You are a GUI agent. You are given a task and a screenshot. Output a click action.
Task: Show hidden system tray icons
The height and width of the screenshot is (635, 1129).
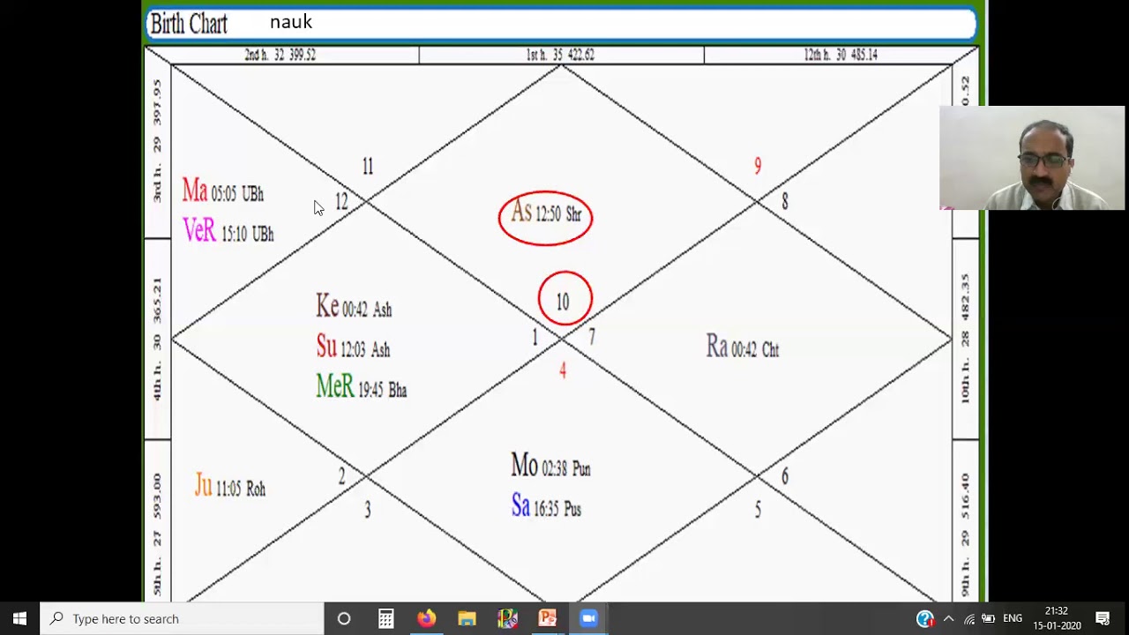pos(948,618)
